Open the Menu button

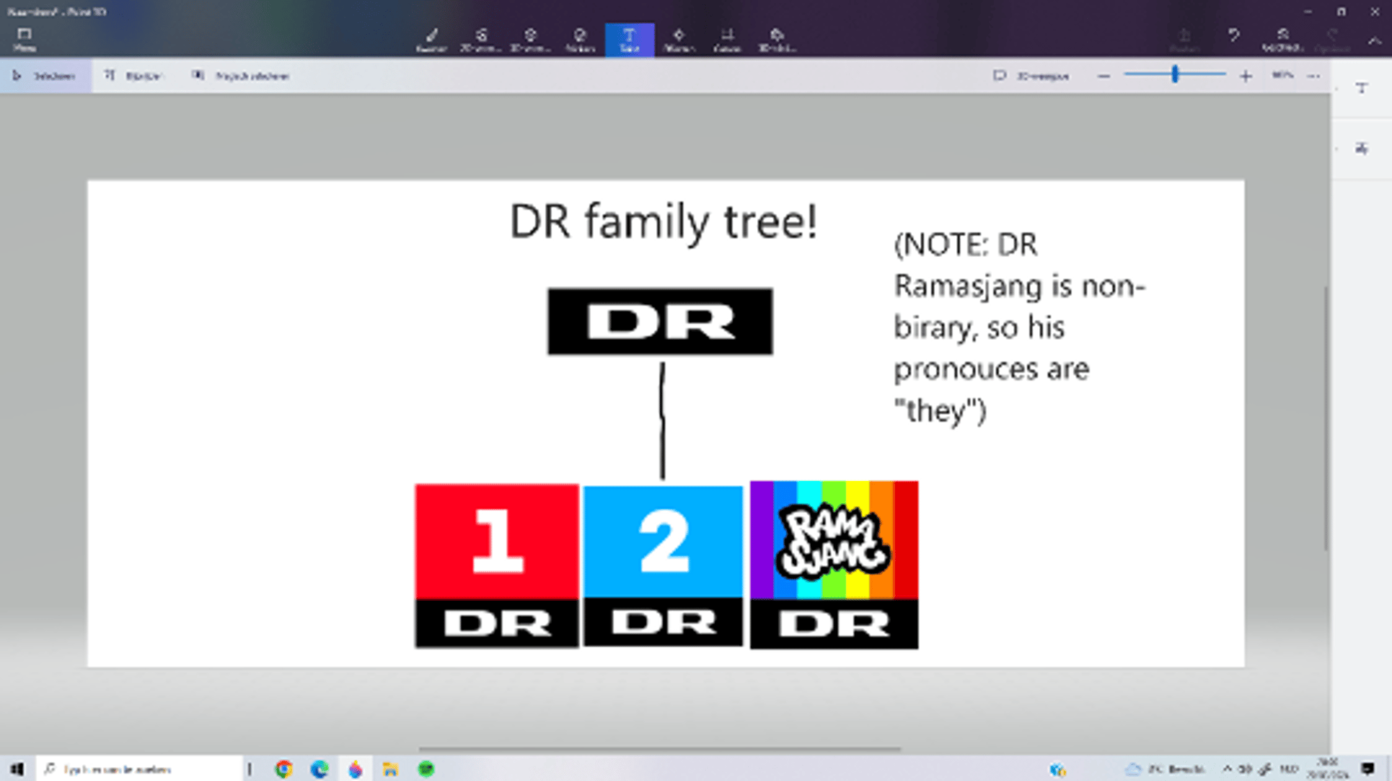[24, 39]
